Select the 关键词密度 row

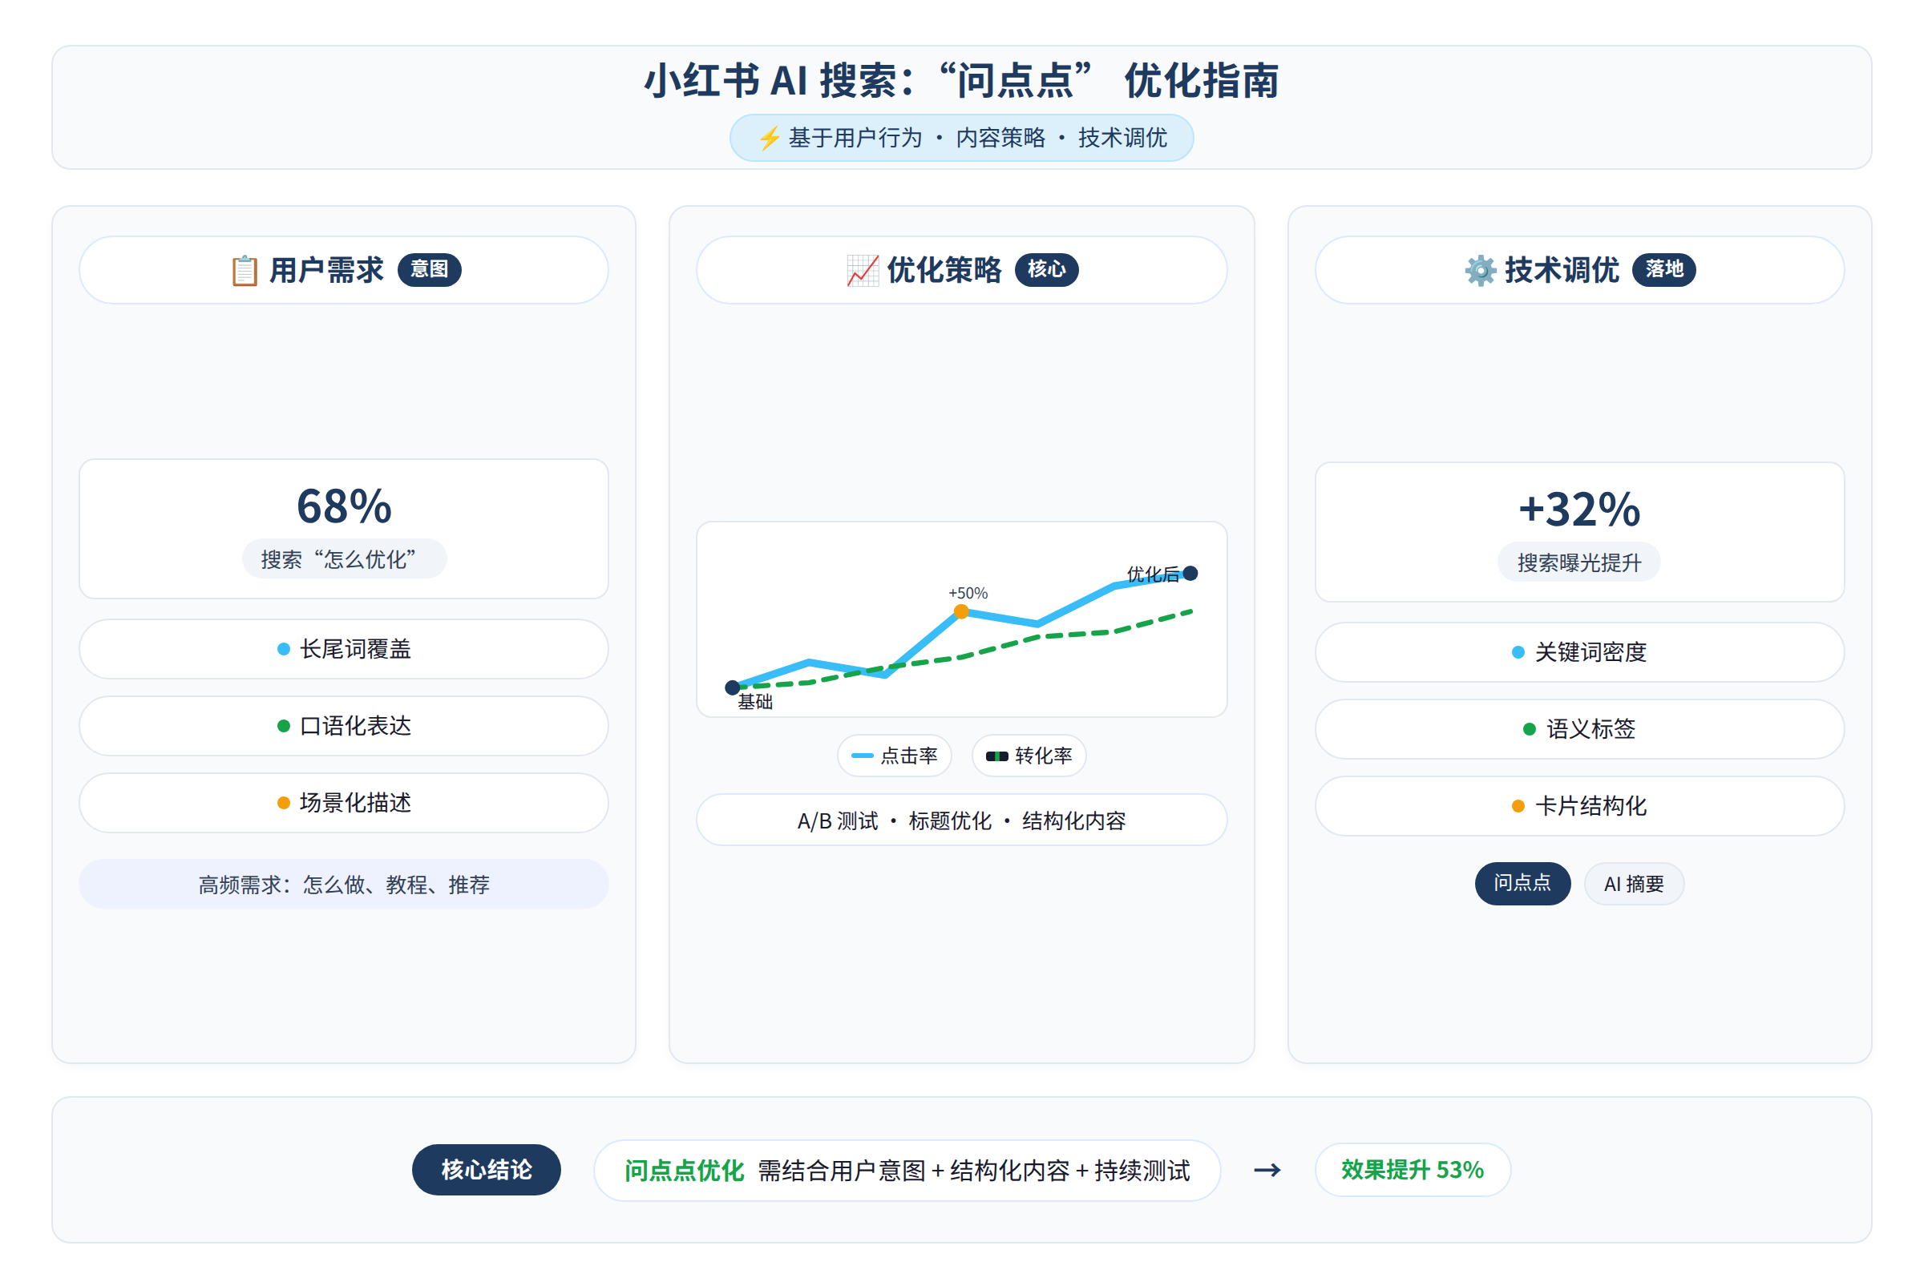(x=1579, y=652)
